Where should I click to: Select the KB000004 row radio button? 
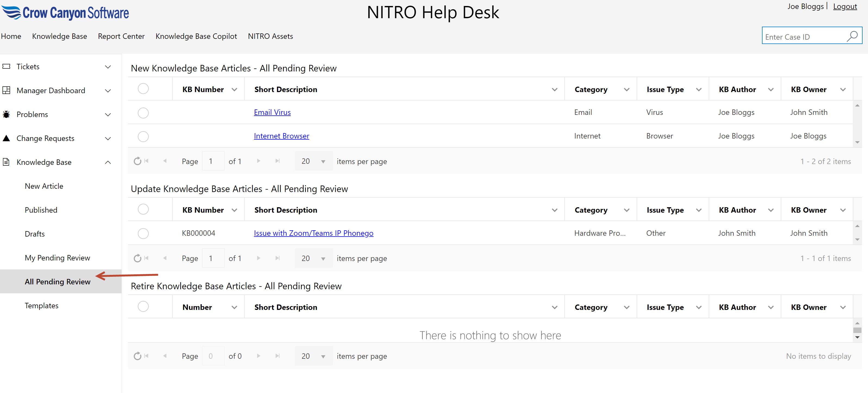pyautogui.click(x=143, y=233)
